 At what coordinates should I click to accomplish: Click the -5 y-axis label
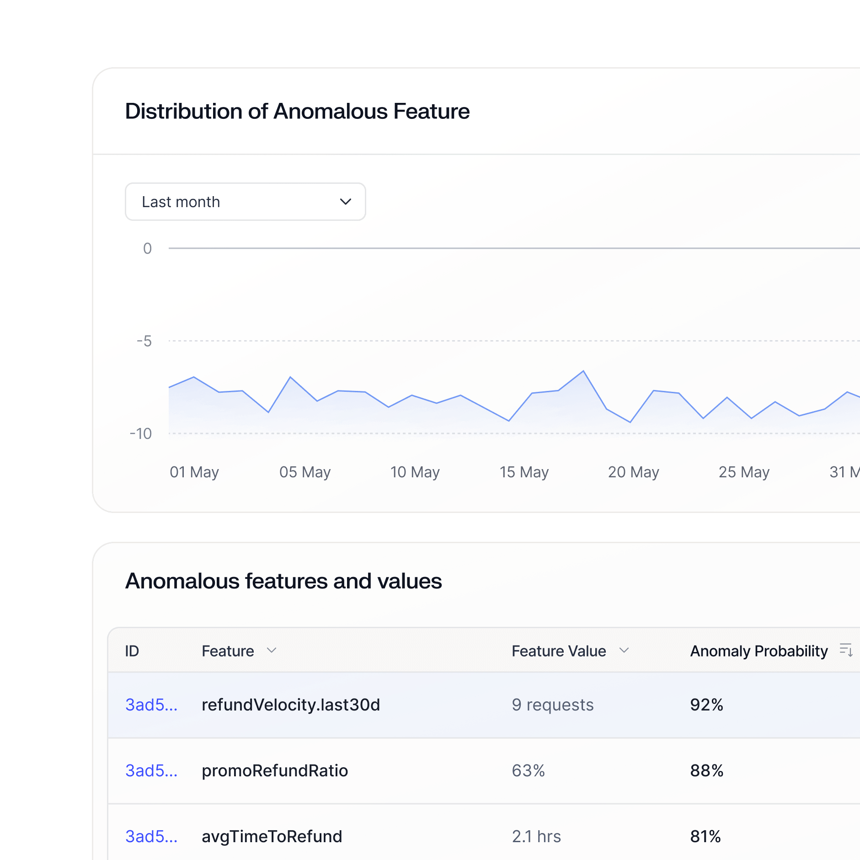click(x=144, y=341)
